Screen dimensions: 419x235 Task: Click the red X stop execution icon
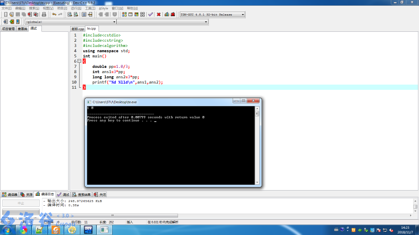[x=158, y=14]
